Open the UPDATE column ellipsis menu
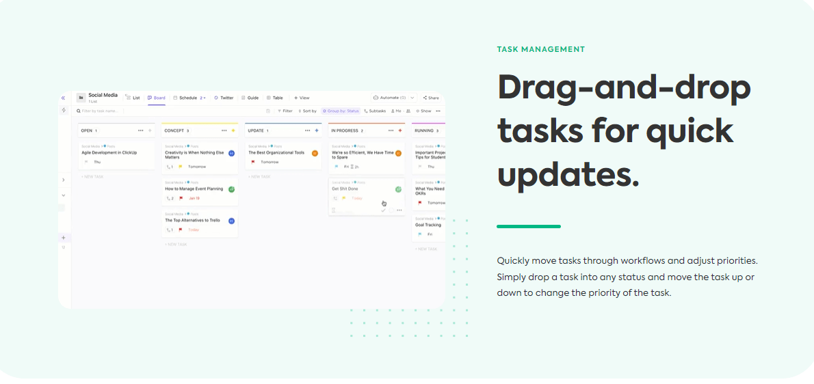 (307, 131)
